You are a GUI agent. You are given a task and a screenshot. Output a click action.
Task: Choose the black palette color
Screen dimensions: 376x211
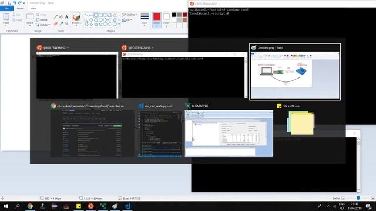point(174,15)
